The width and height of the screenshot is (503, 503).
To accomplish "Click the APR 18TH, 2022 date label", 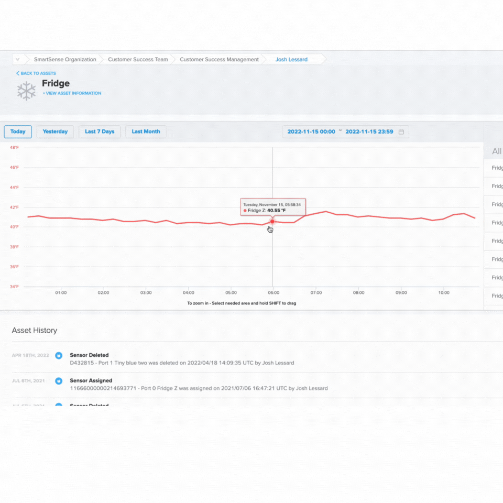I will tap(30, 355).
